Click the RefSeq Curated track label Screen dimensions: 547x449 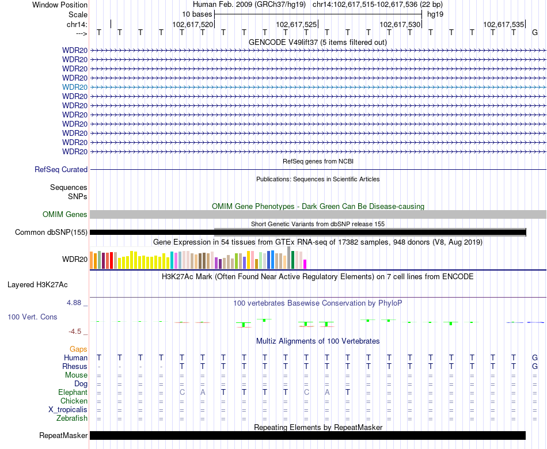click(x=60, y=170)
